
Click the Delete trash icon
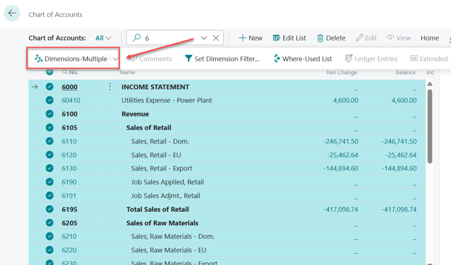click(320, 38)
